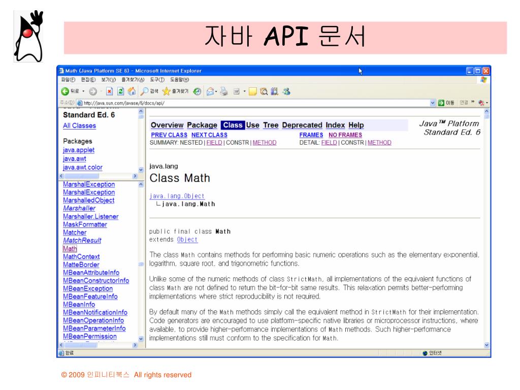520x390 pixels.
Task: Expand the address bar URL dropdown
Action: tap(433, 103)
